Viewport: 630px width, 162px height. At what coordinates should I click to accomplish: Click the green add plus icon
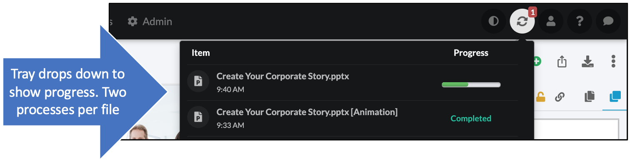pos(537,61)
